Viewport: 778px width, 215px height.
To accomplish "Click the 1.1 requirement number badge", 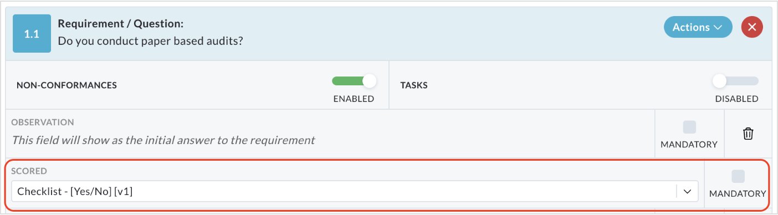I will tap(32, 34).
